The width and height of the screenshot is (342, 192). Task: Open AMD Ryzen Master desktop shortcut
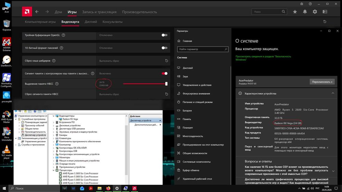click(6, 117)
